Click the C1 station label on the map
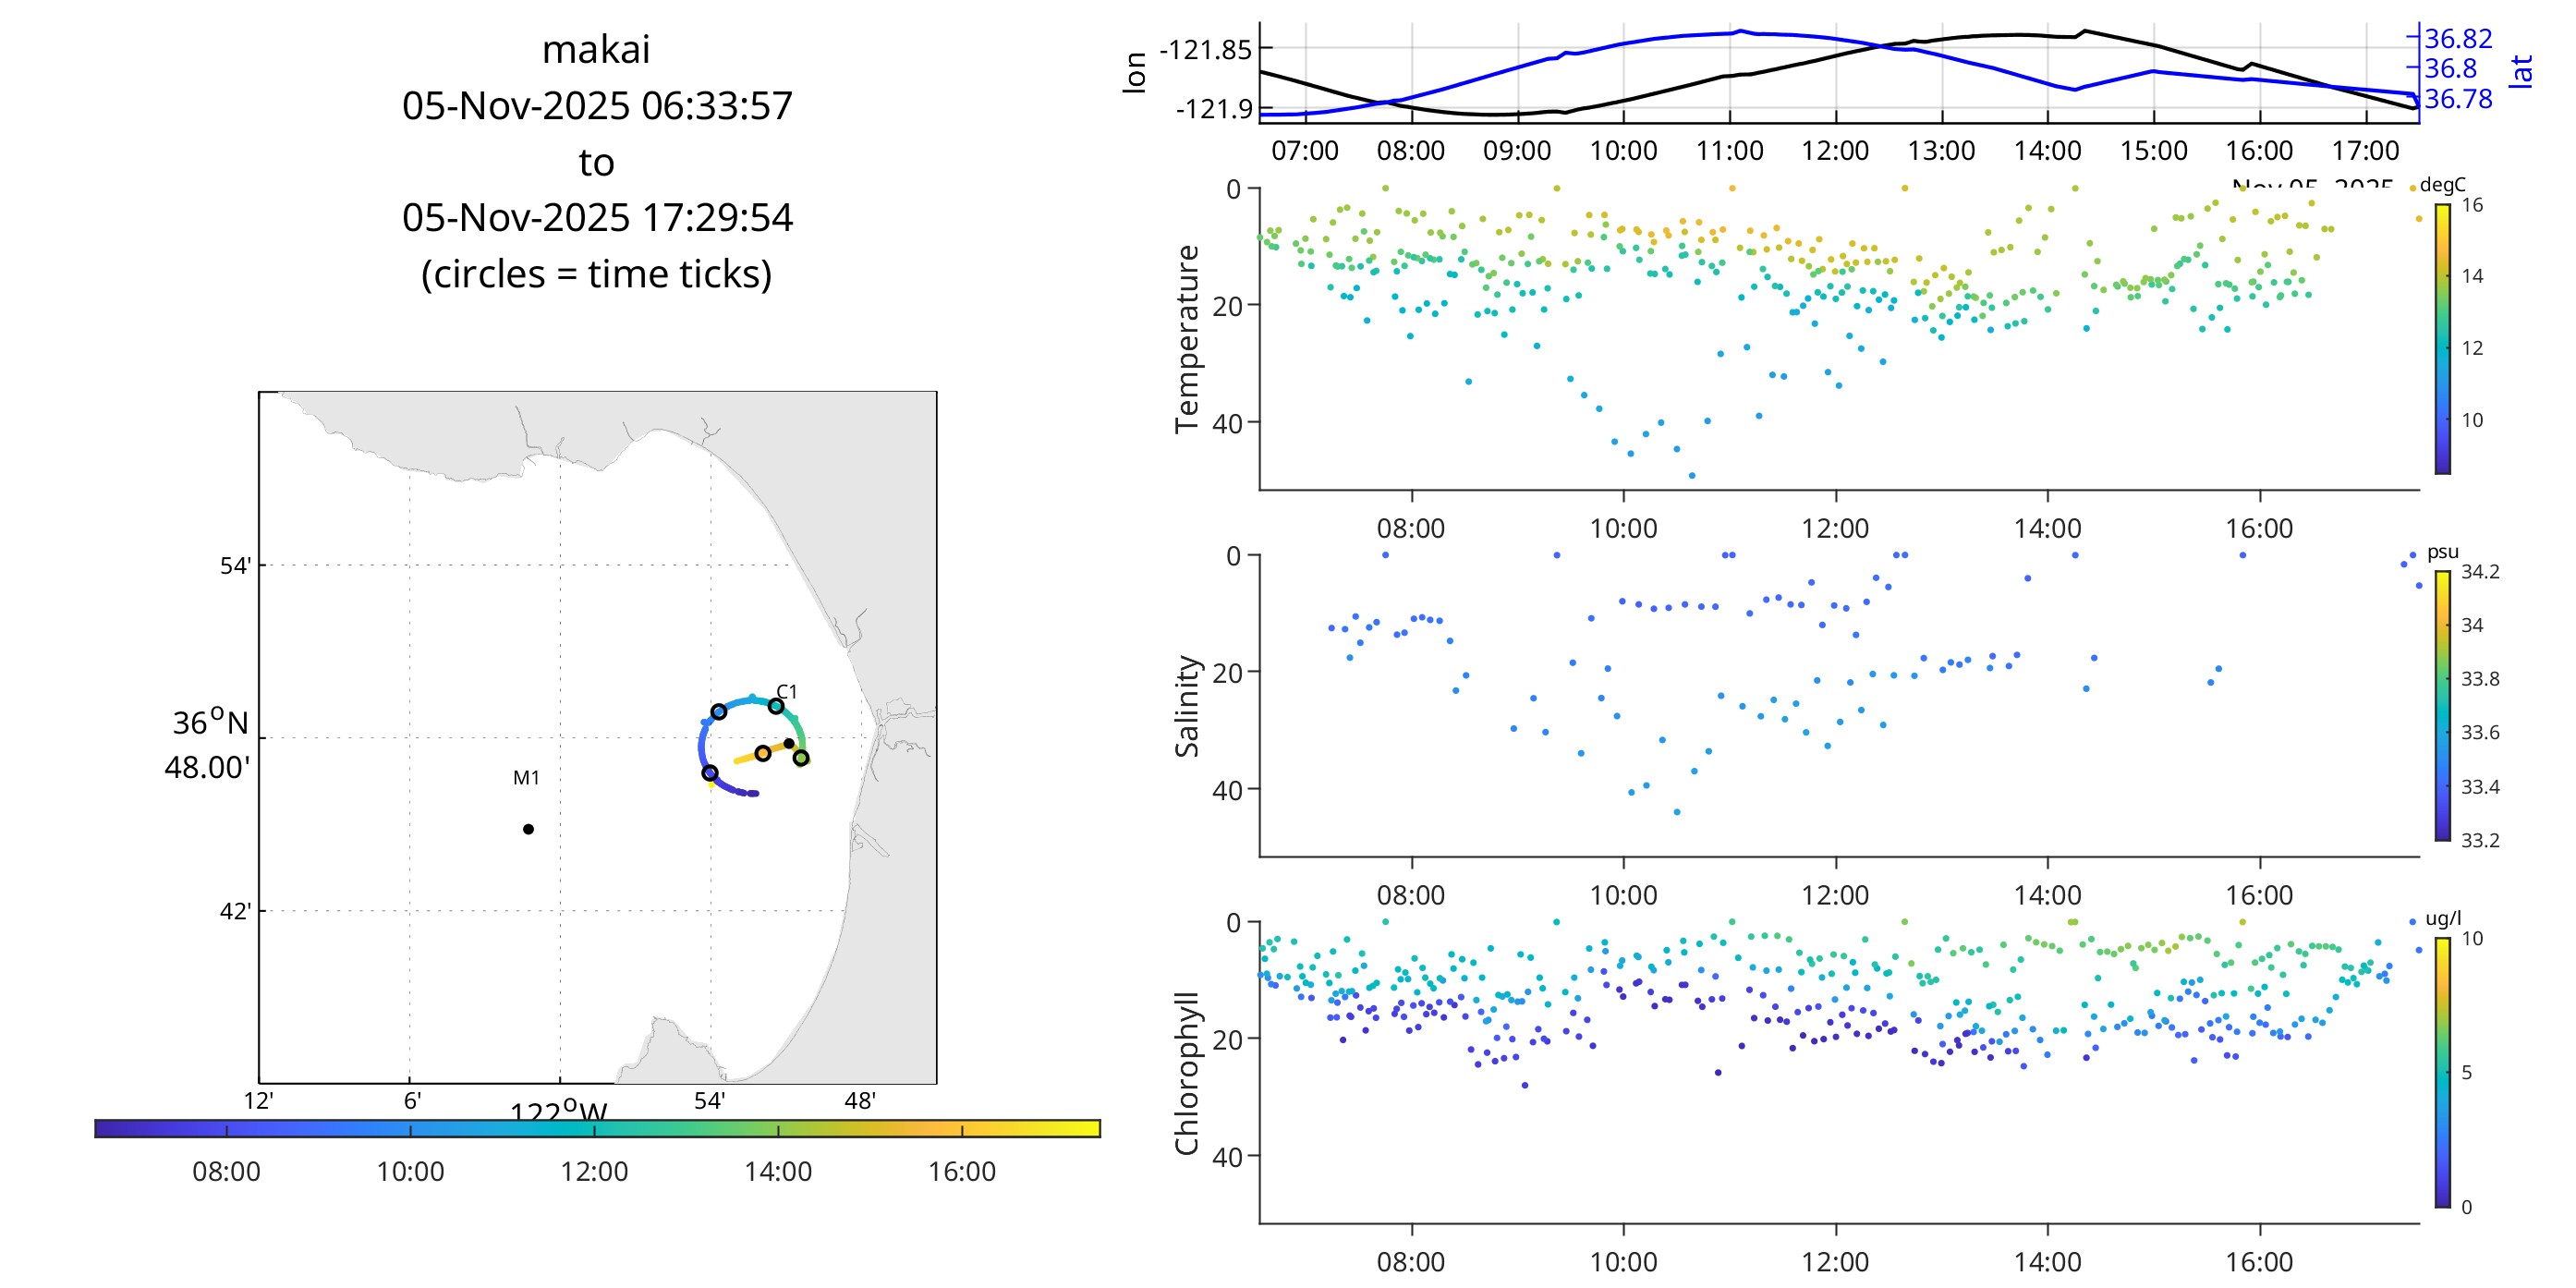This screenshot has height=1288, width=2576. coord(787,692)
